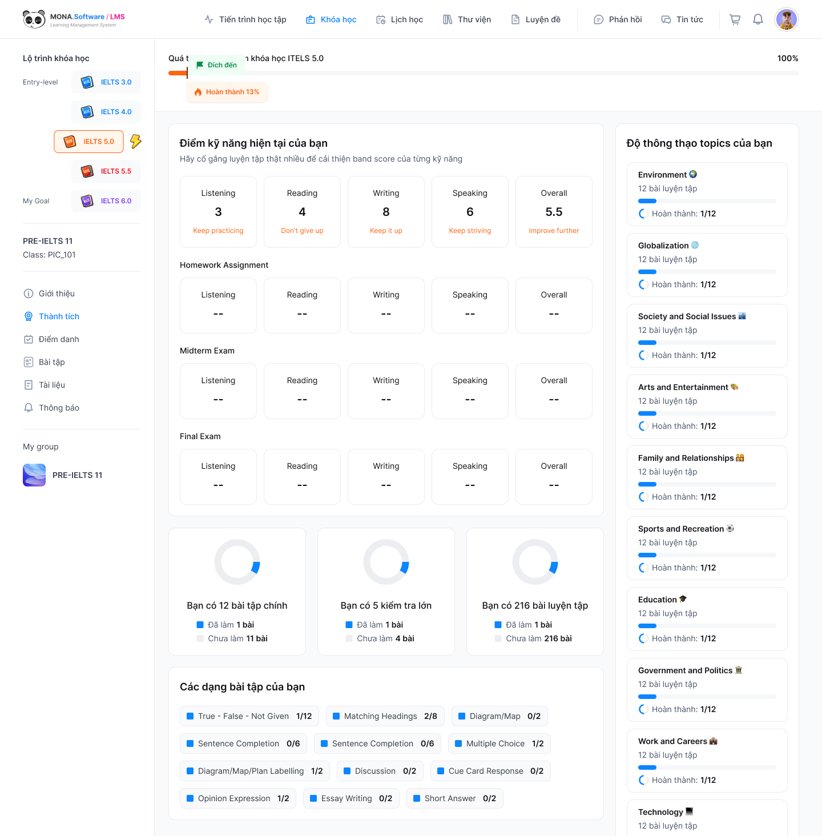Click the notification bell icon
This screenshot has height=836, width=822.
pyautogui.click(x=757, y=19)
